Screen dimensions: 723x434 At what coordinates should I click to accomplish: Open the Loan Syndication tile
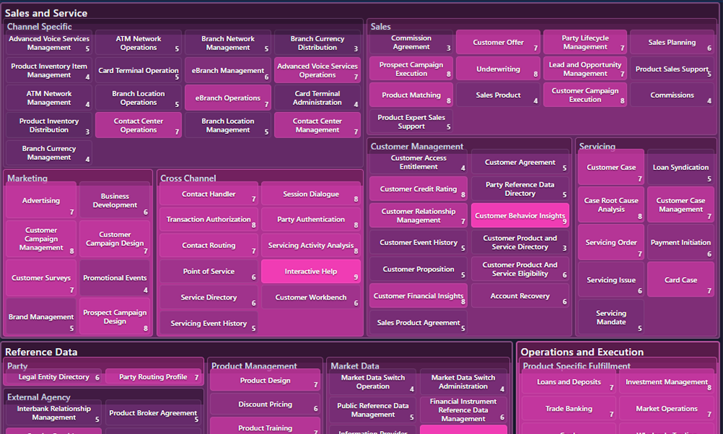pyautogui.click(x=680, y=166)
